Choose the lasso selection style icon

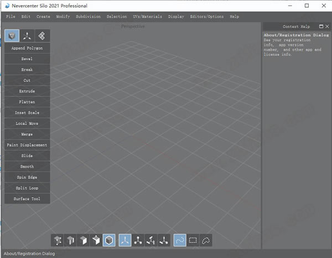pos(206,240)
